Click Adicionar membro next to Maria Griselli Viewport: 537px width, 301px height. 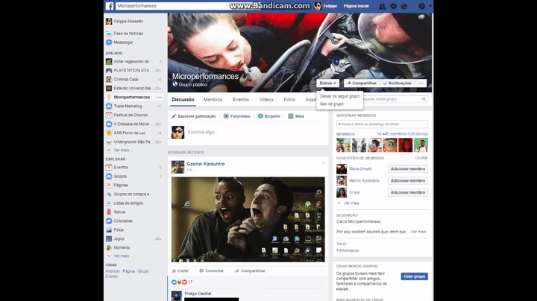[x=407, y=169]
